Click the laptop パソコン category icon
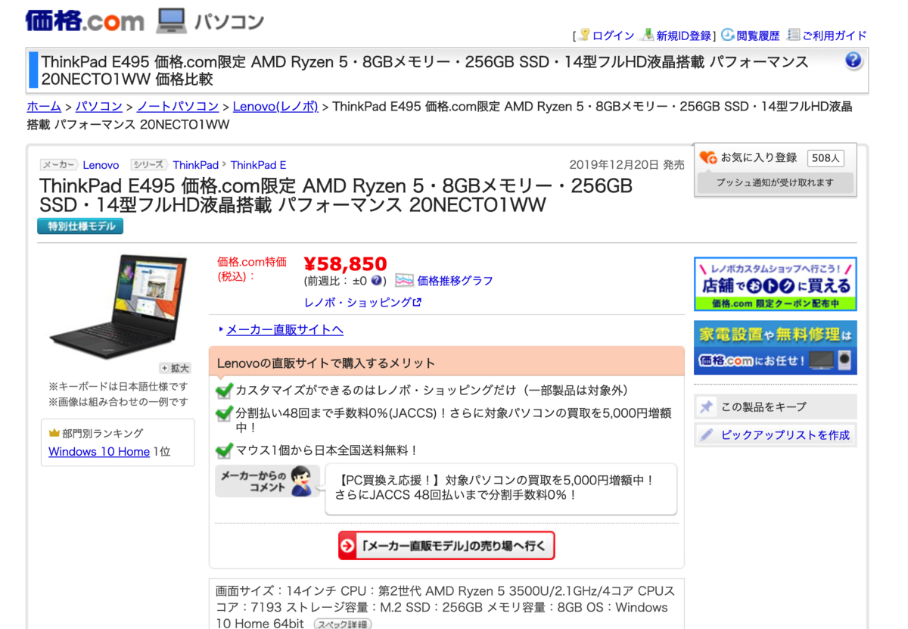The height and width of the screenshot is (629, 908). (x=172, y=20)
